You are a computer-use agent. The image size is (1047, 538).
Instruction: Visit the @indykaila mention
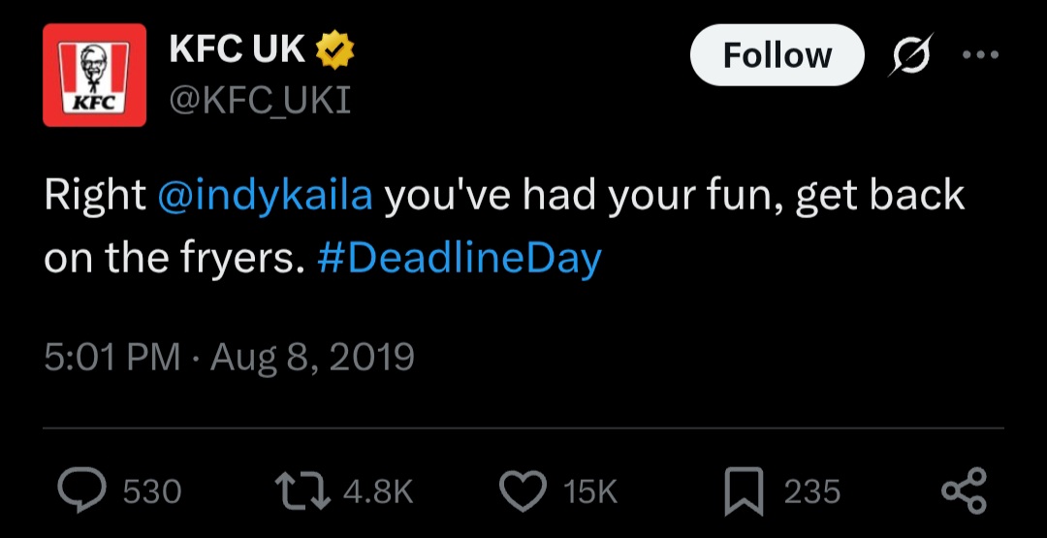265,197
